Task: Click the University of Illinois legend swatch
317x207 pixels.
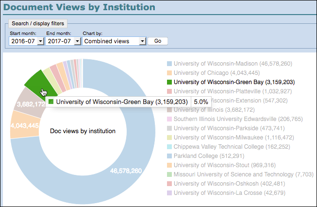Action: pos(169,110)
